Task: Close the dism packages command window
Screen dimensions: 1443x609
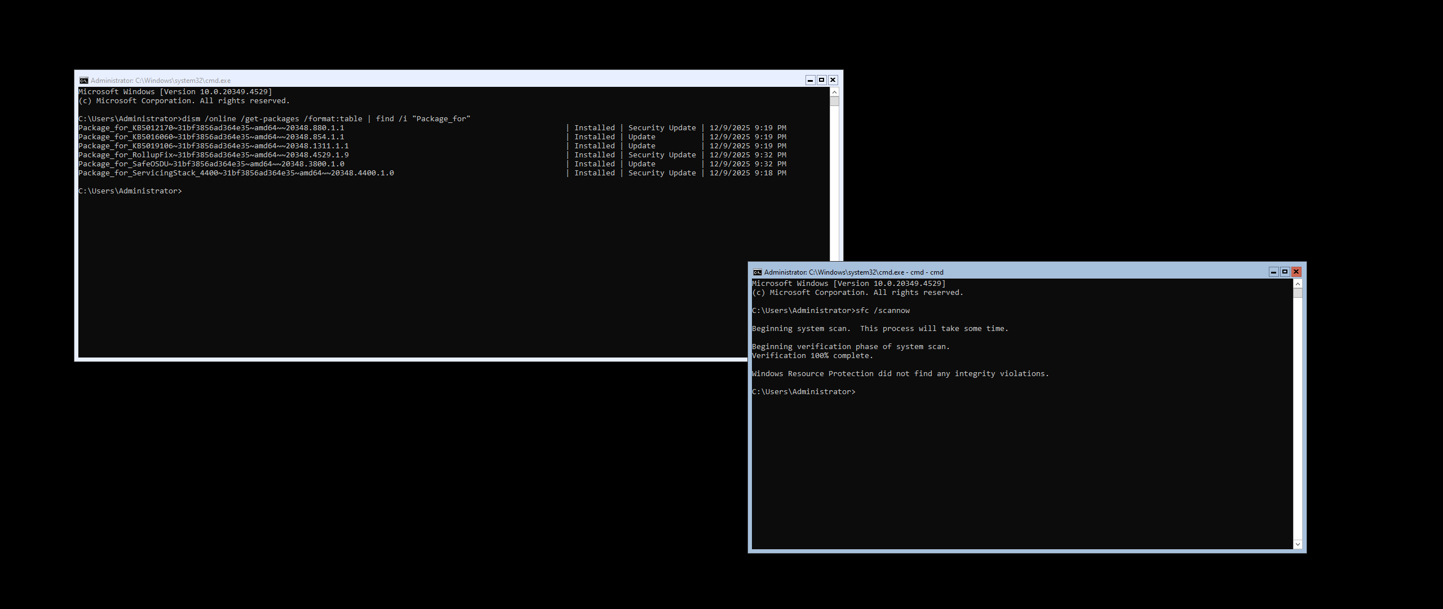Action: coord(833,80)
